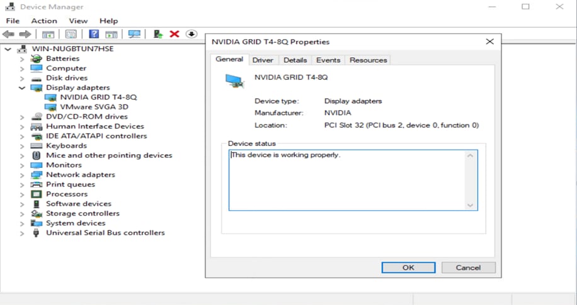This screenshot has width=577, height=305.
Task: Click the red X uninstall device icon
Action: click(174, 34)
